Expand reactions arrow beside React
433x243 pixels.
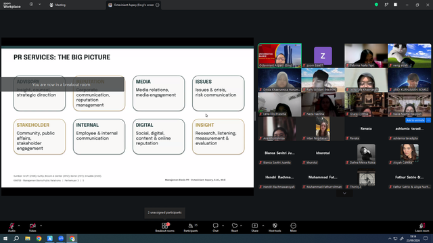(x=241, y=225)
